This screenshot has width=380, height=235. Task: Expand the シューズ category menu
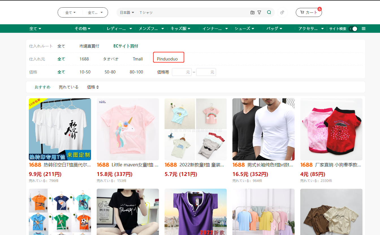tap(244, 29)
